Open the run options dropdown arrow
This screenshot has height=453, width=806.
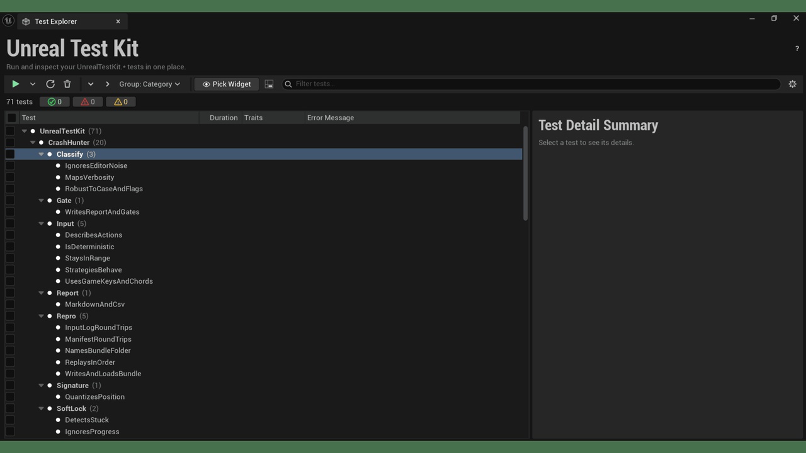tap(33, 84)
